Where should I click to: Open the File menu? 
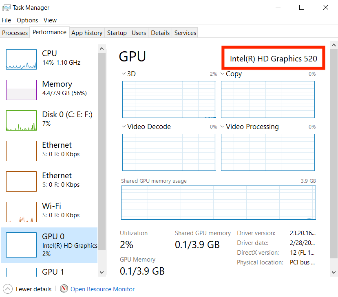(6, 20)
